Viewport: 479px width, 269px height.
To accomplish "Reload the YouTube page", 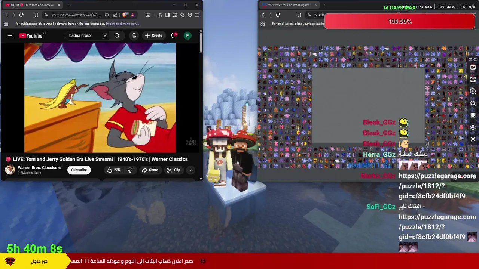I will (21, 15).
